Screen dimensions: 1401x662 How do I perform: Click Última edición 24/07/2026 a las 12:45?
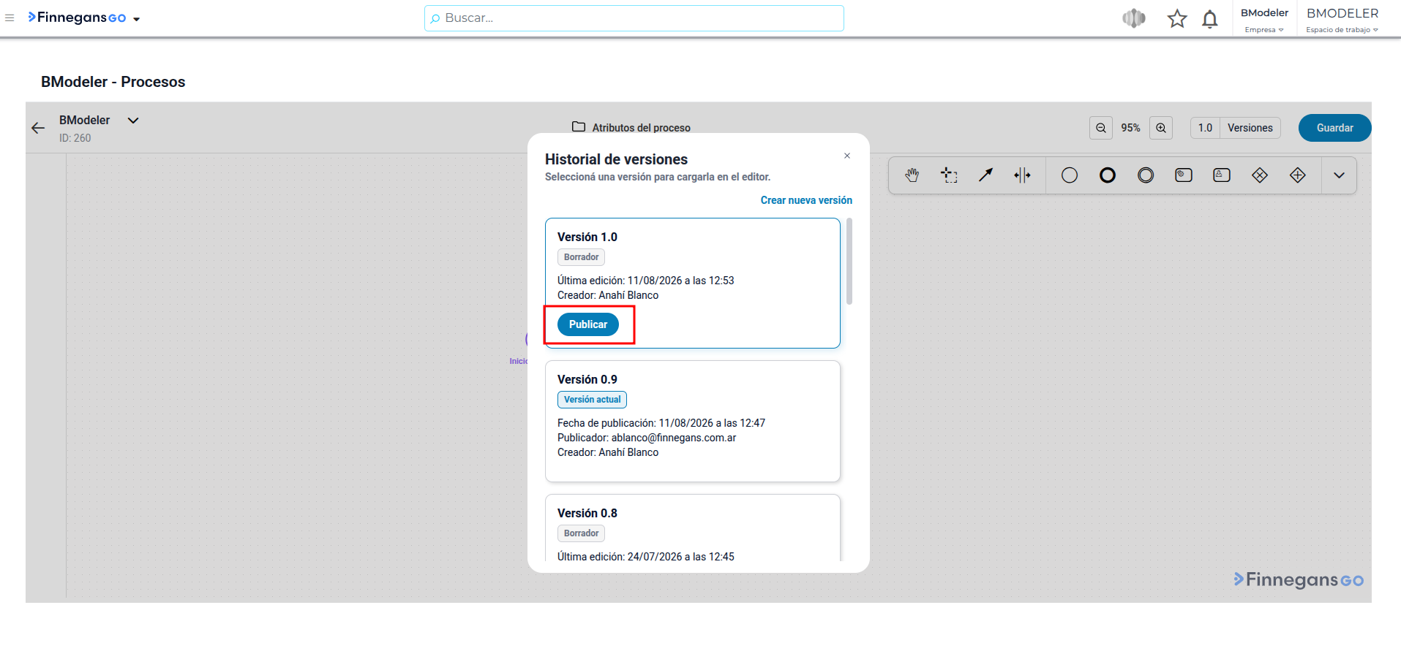click(646, 557)
